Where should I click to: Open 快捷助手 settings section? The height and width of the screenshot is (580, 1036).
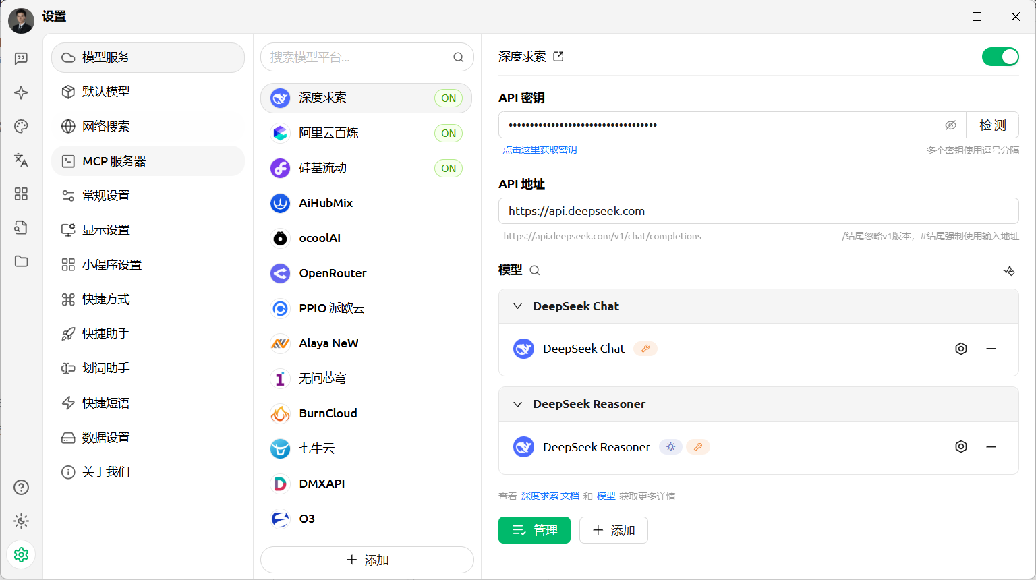[x=148, y=334]
